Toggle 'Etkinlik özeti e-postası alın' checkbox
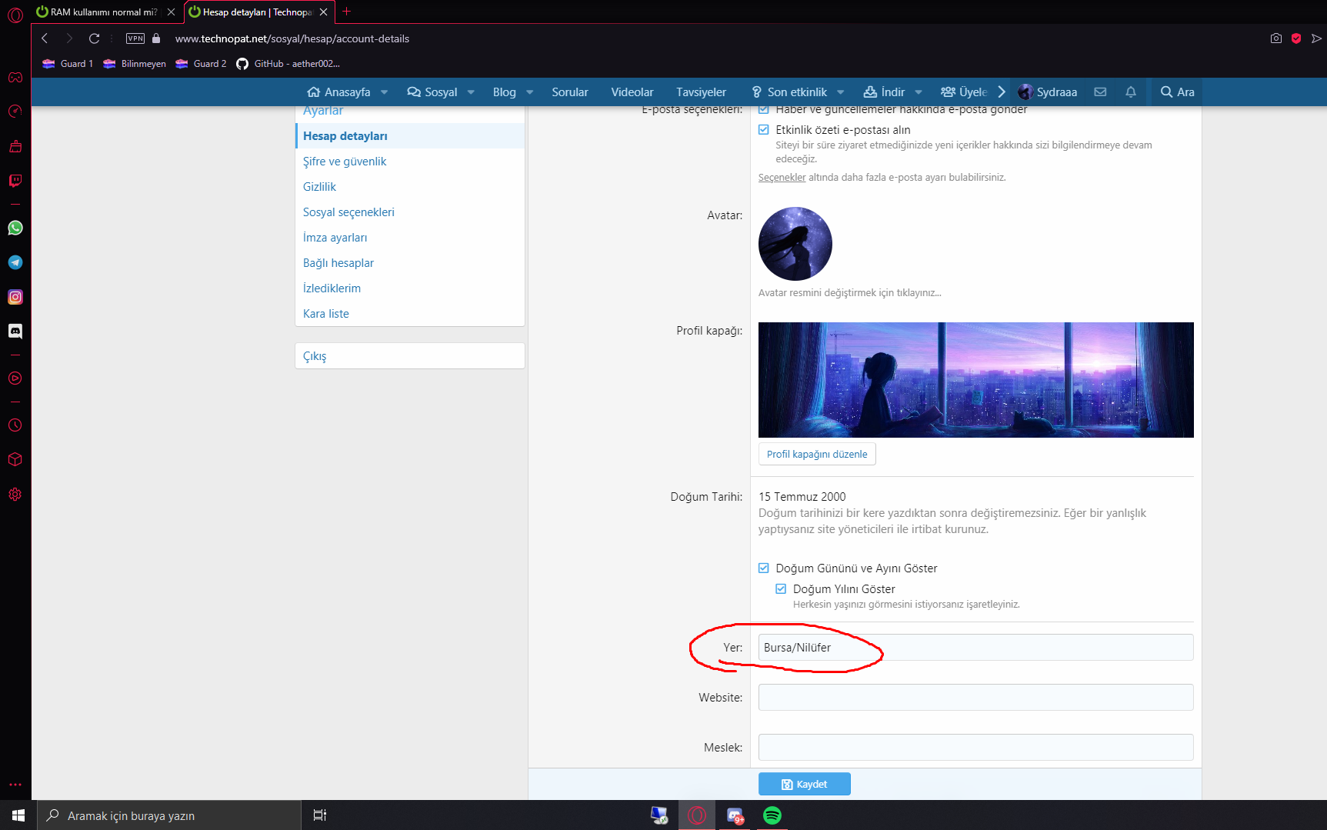Viewport: 1327px width, 830px height. point(764,130)
